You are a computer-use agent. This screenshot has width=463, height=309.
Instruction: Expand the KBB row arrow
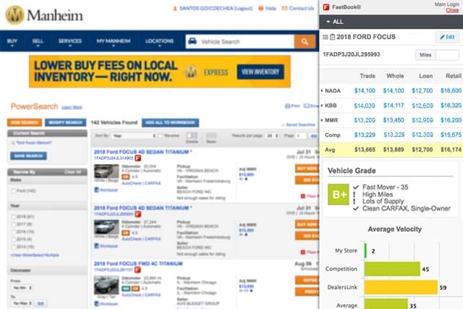click(322, 106)
